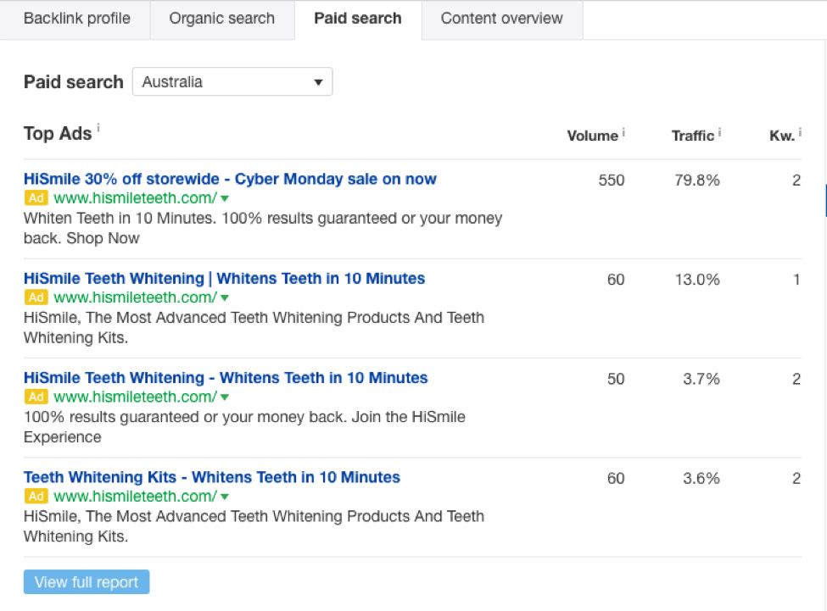Expand URL arrow for HiSmile - Whitens ad
The width and height of the screenshot is (827, 611).
click(x=225, y=397)
